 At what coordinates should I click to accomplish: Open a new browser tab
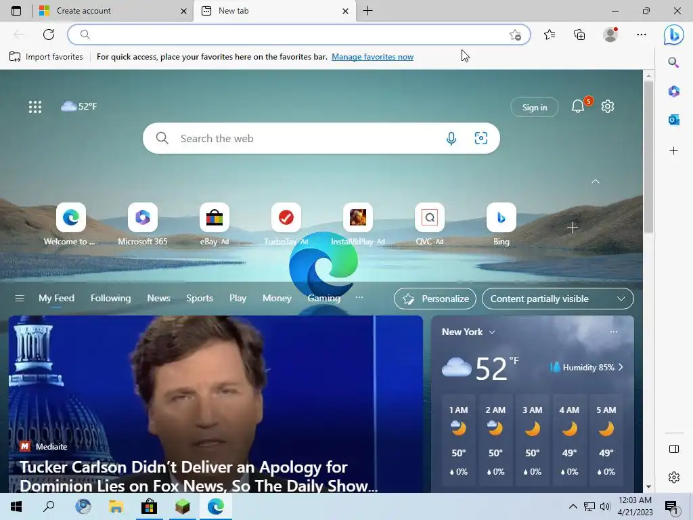[x=367, y=11]
